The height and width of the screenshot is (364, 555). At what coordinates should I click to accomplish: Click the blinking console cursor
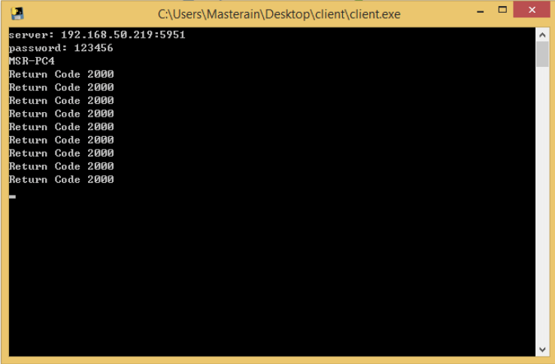pyautogui.click(x=12, y=196)
